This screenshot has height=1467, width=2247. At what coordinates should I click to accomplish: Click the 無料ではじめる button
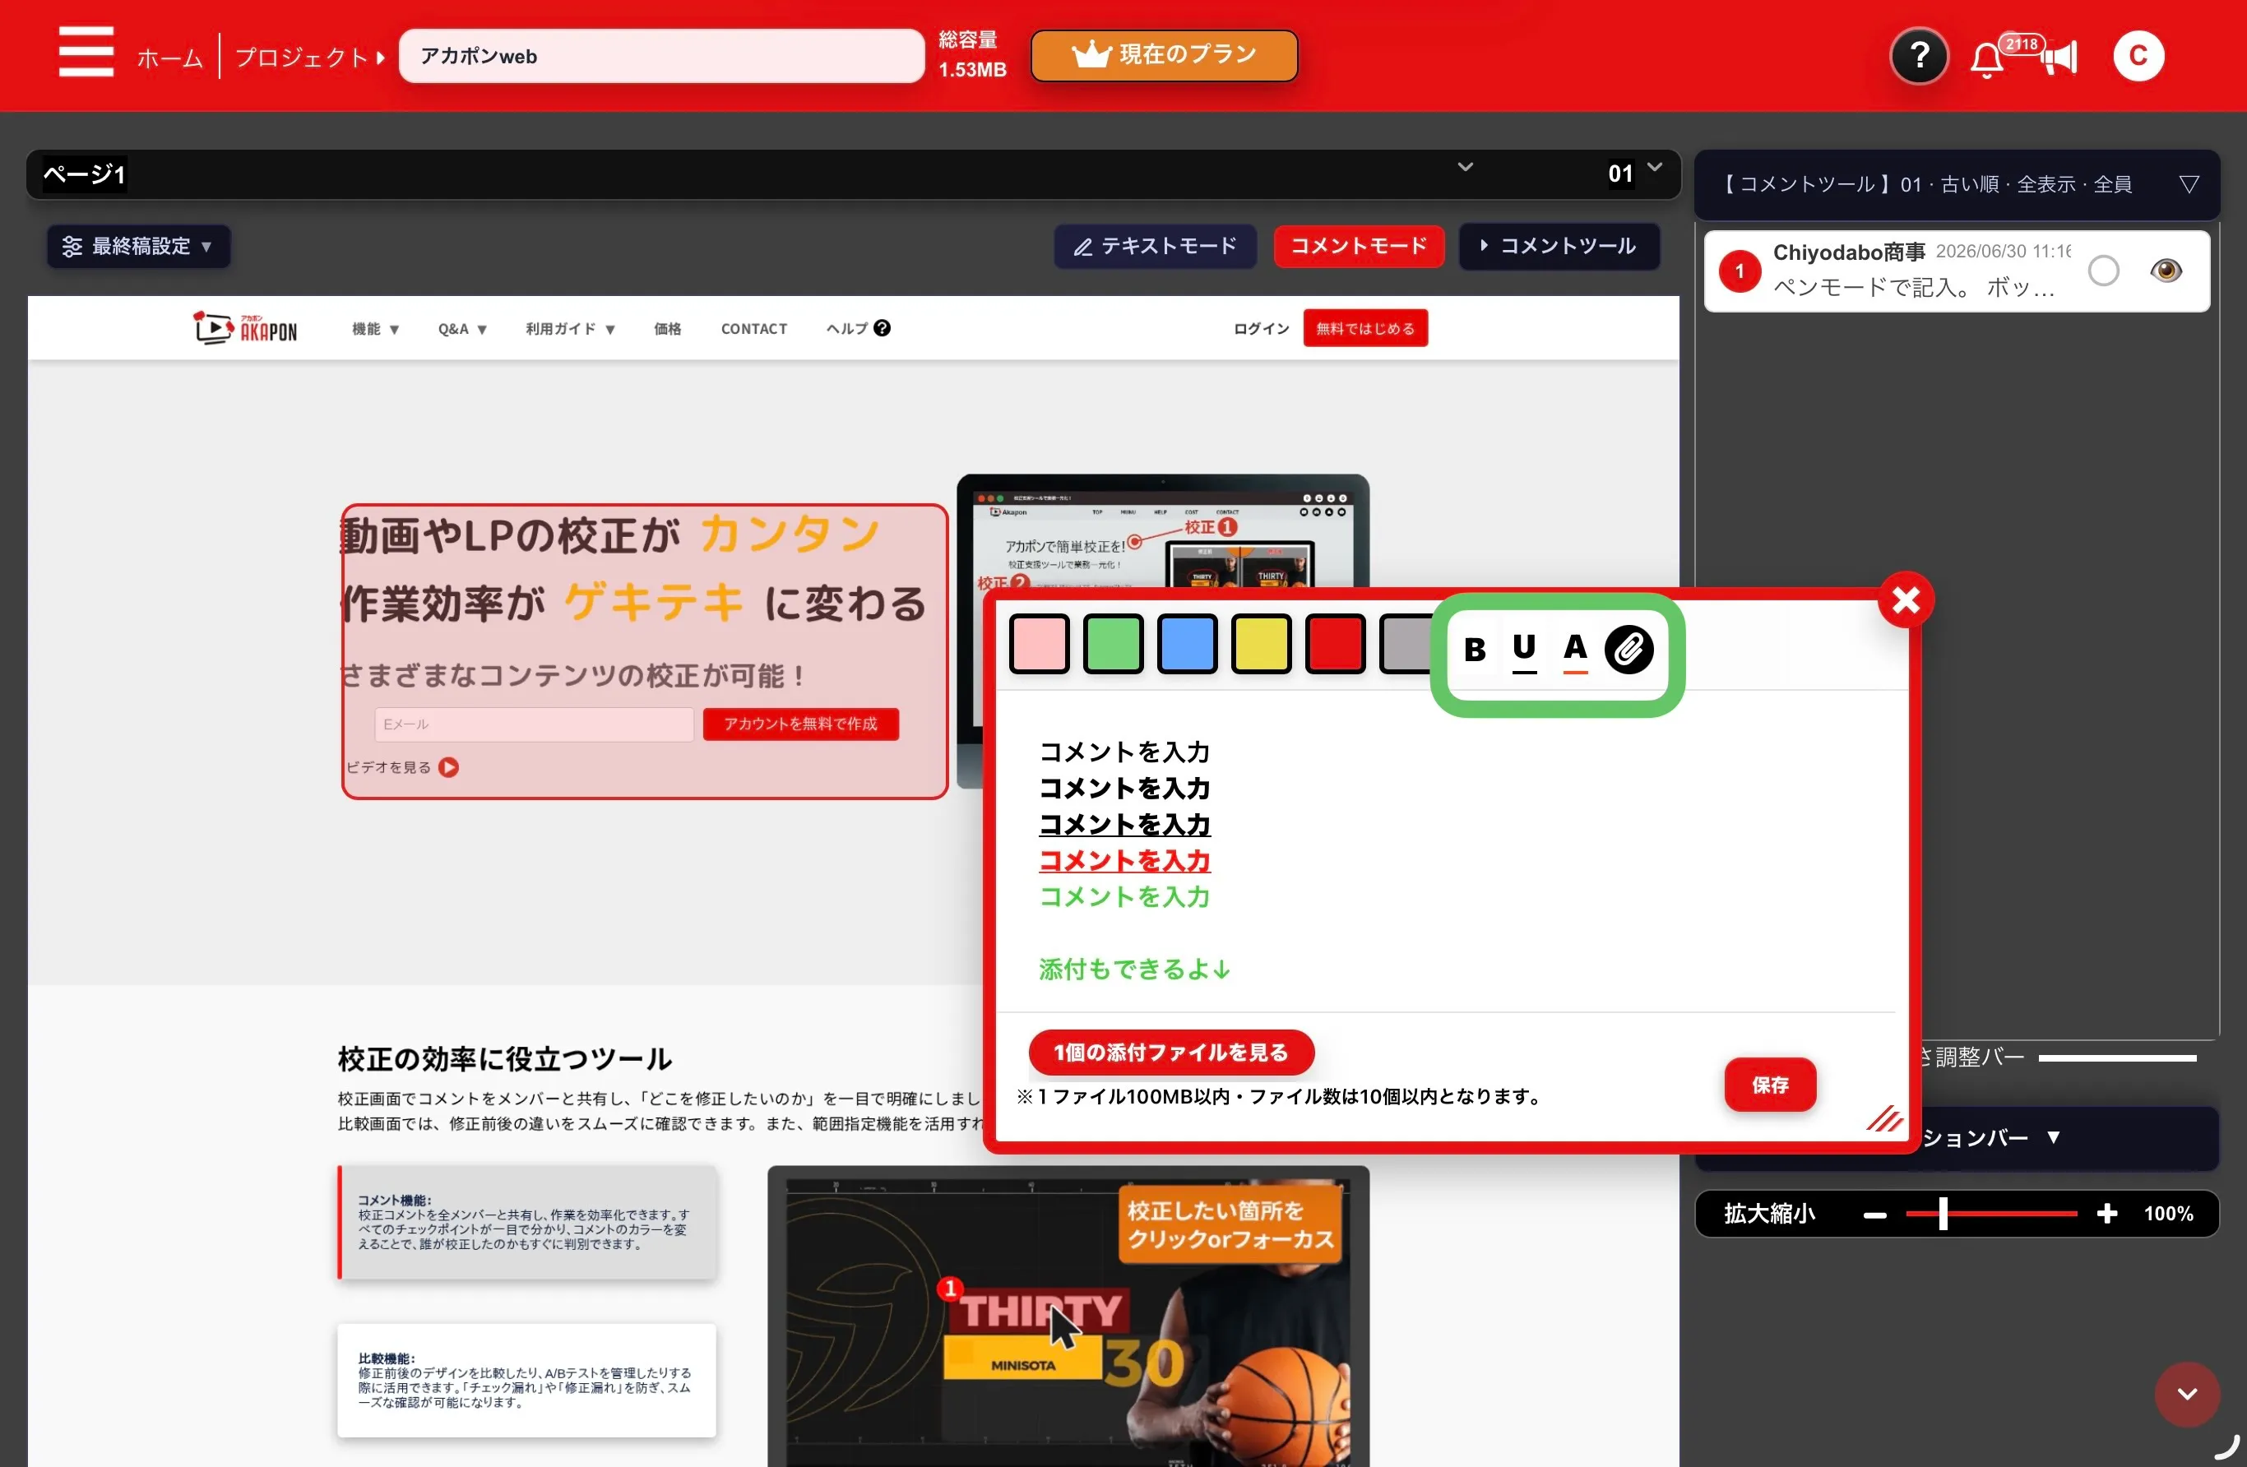click(x=1364, y=329)
